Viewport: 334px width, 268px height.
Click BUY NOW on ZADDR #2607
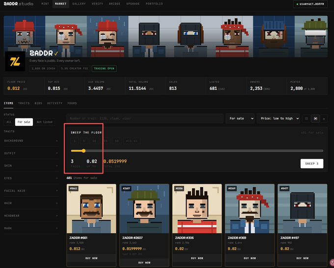click(x=144, y=263)
